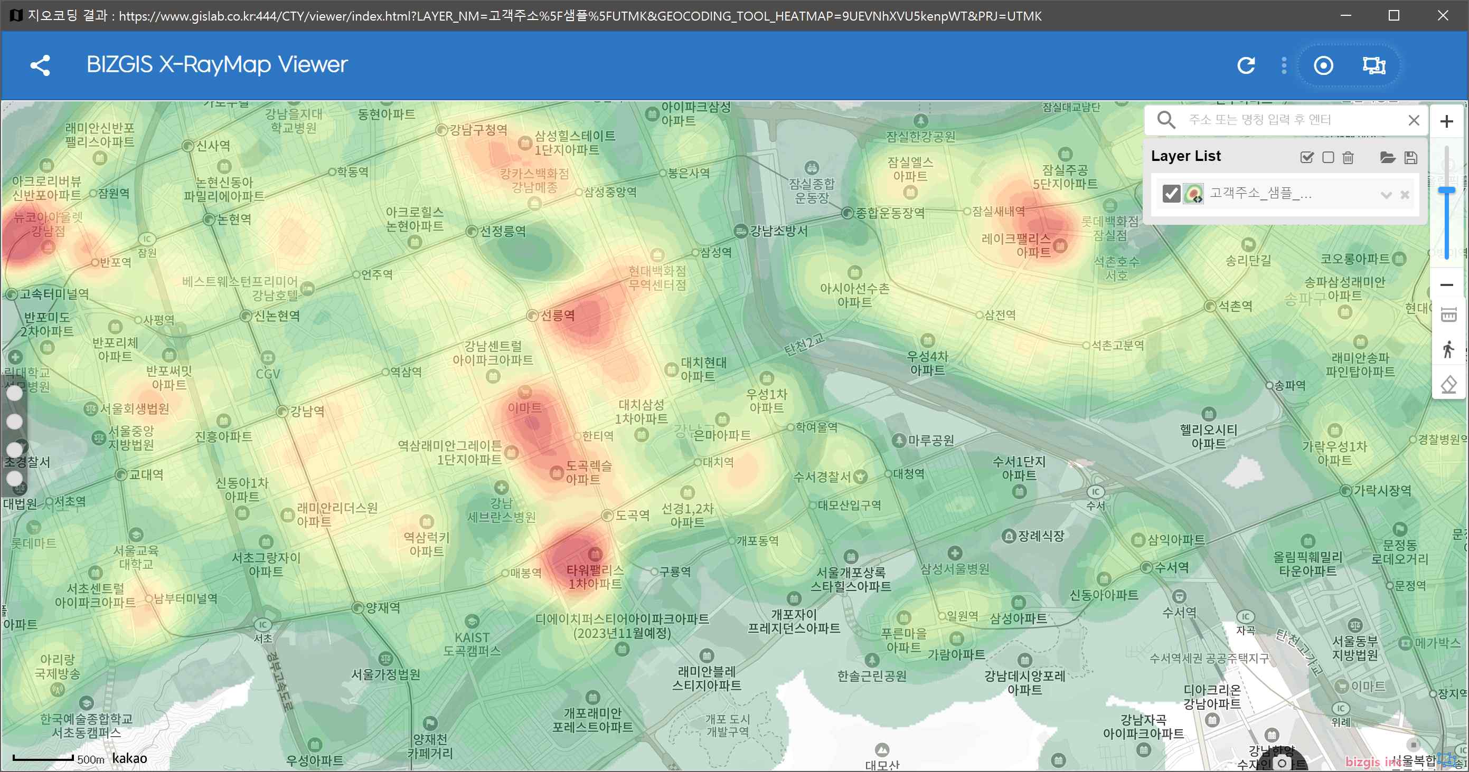The image size is (1469, 772).
Task: Open the three-dot more options menu
Action: (1284, 65)
